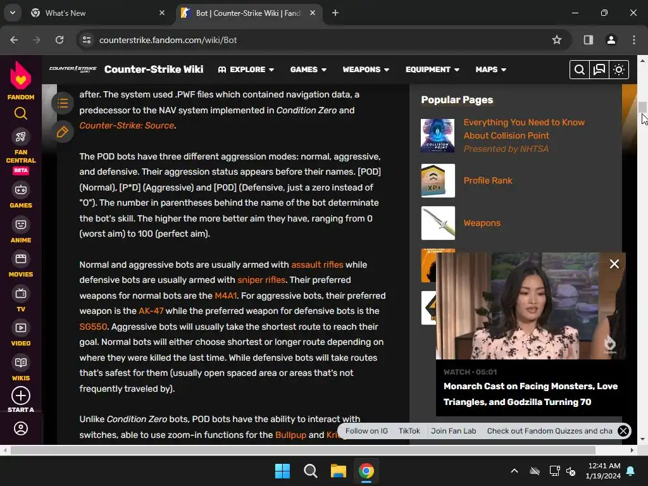The width and height of the screenshot is (648, 486).
Task: Select the Bot Counter-Strike Wiki tab
Action: tap(249, 13)
